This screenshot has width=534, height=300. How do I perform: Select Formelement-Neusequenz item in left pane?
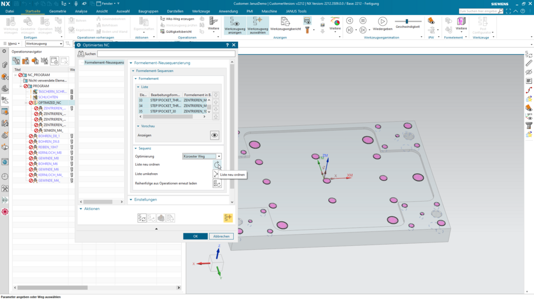104,63
